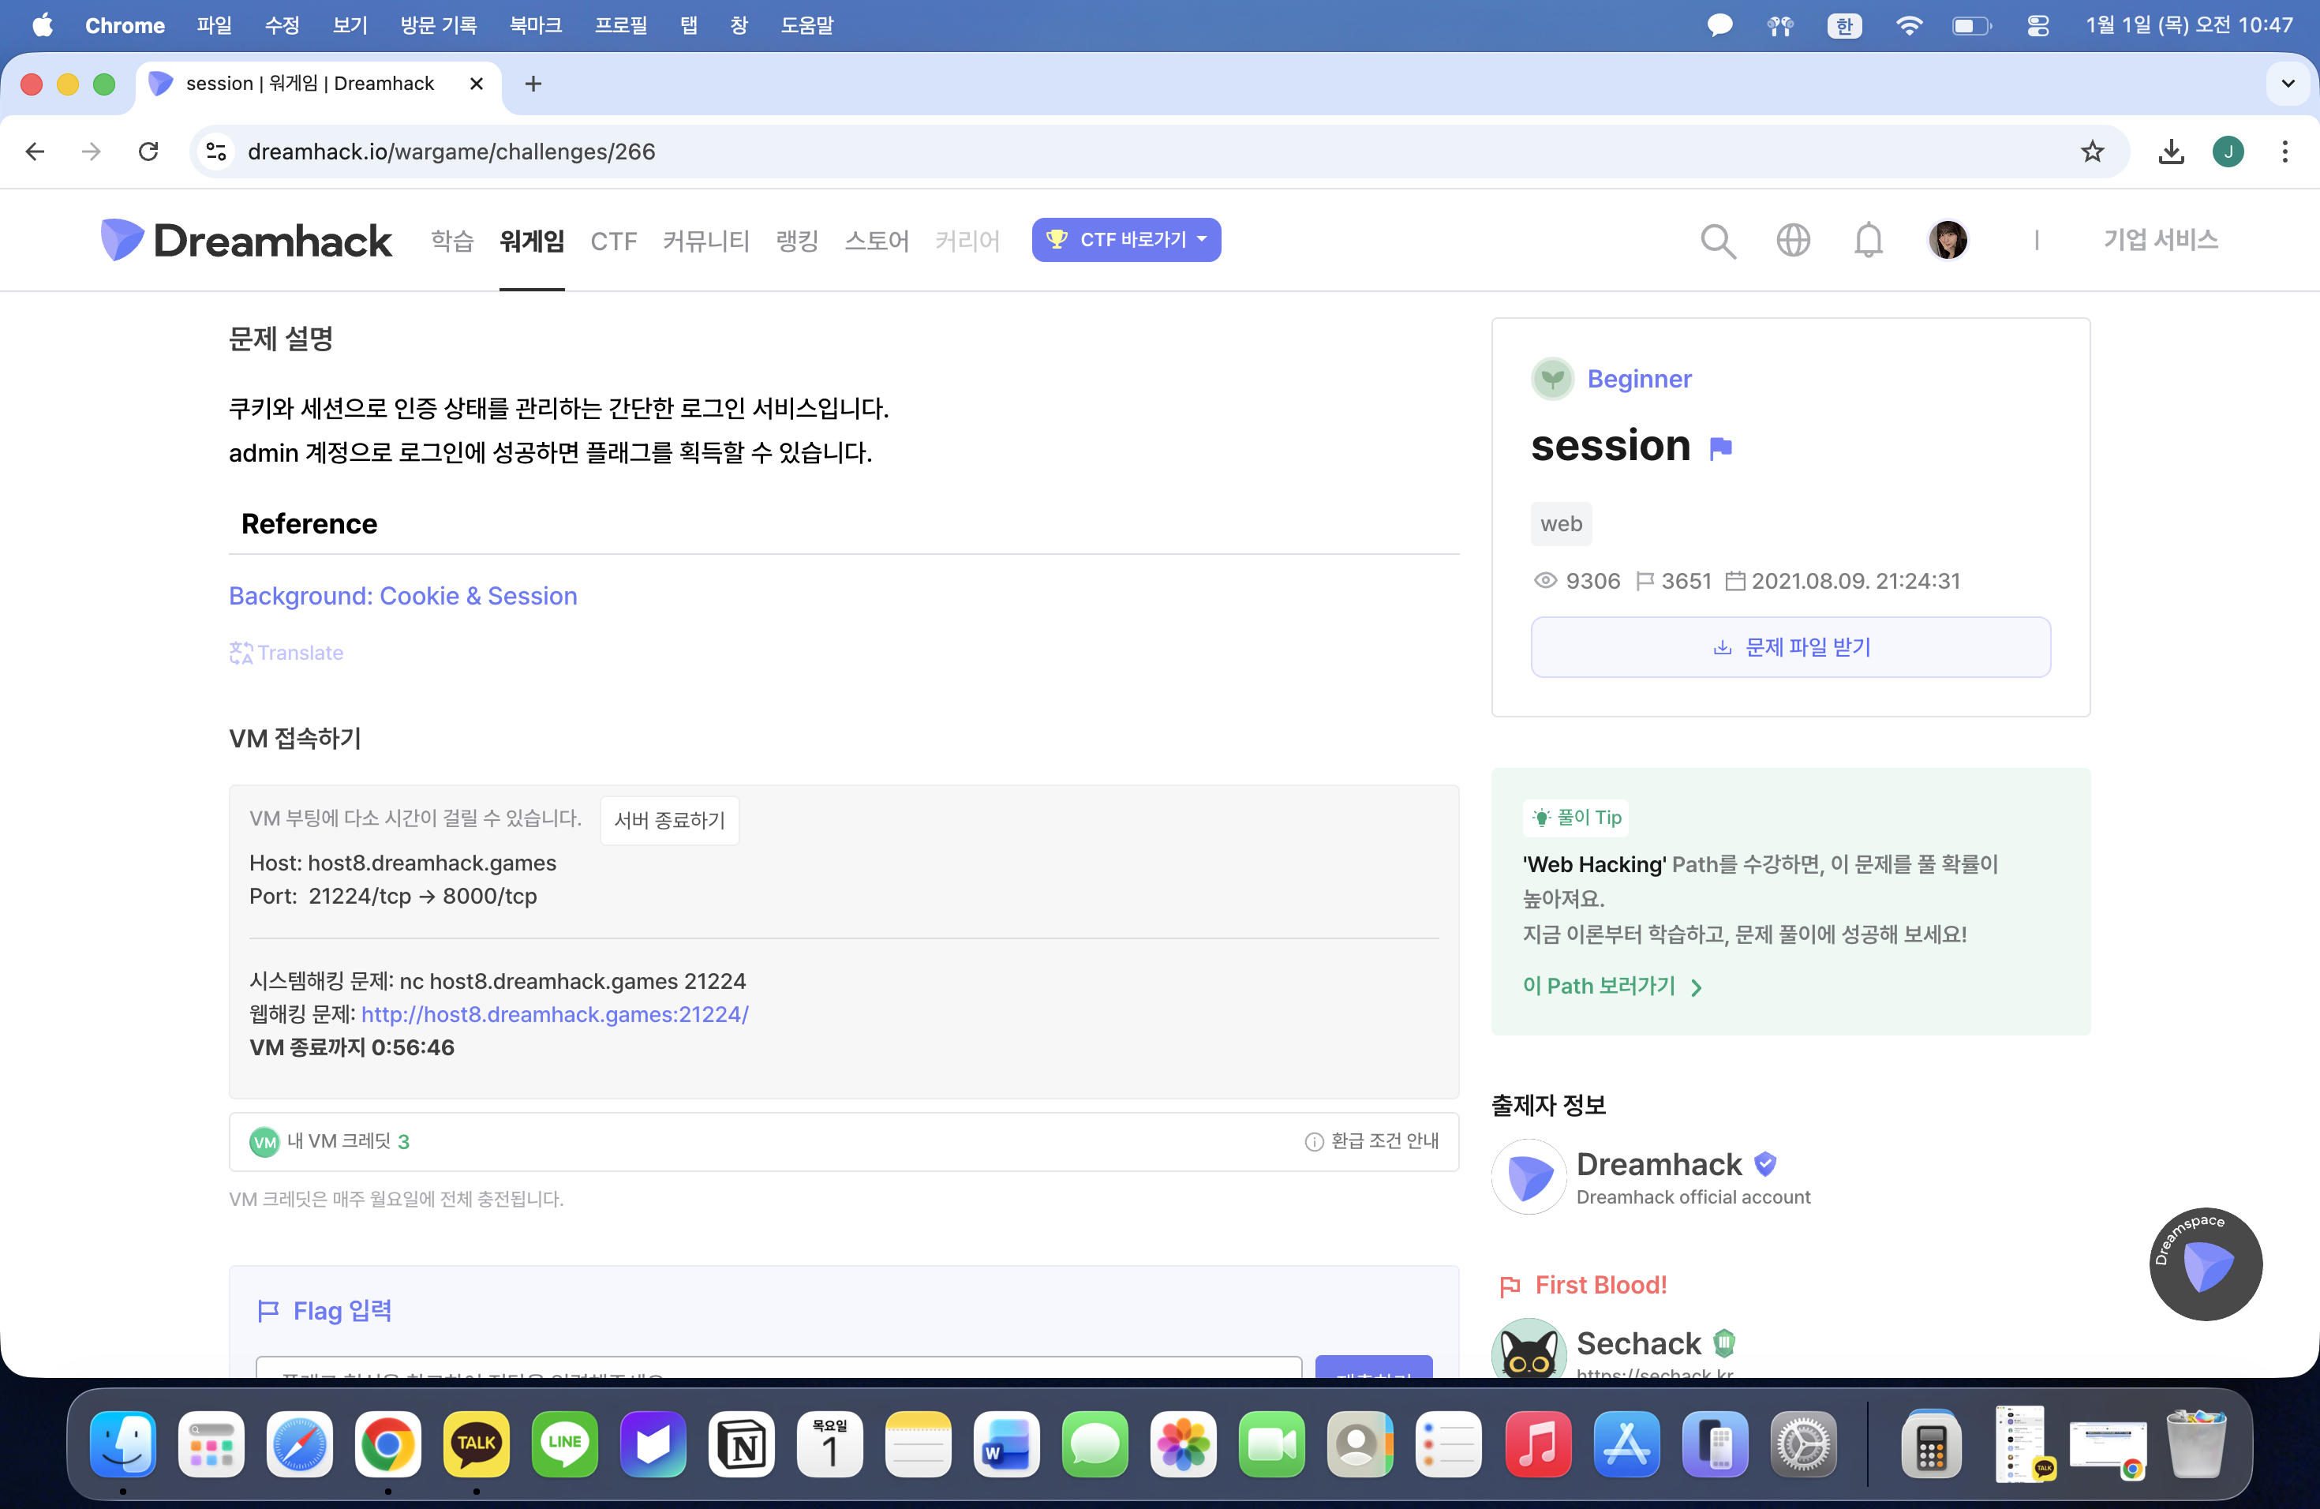The height and width of the screenshot is (1509, 2320).
Task: Open notifications bell icon
Action: coord(1868,240)
